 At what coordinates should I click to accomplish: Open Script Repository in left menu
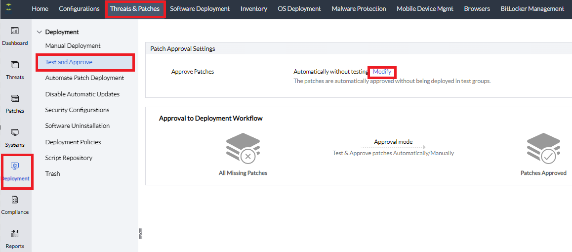coord(69,158)
